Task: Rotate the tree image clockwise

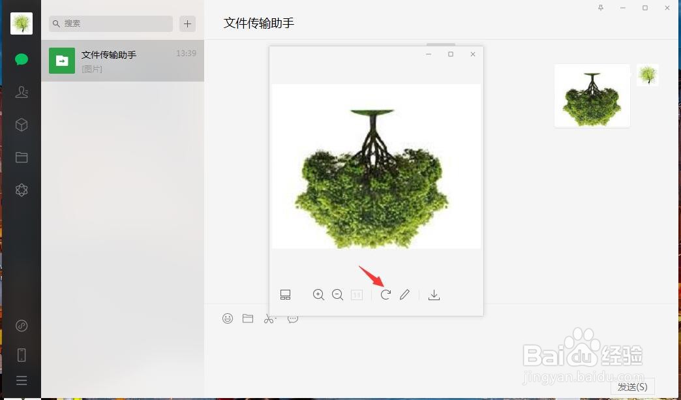Action: pos(386,294)
